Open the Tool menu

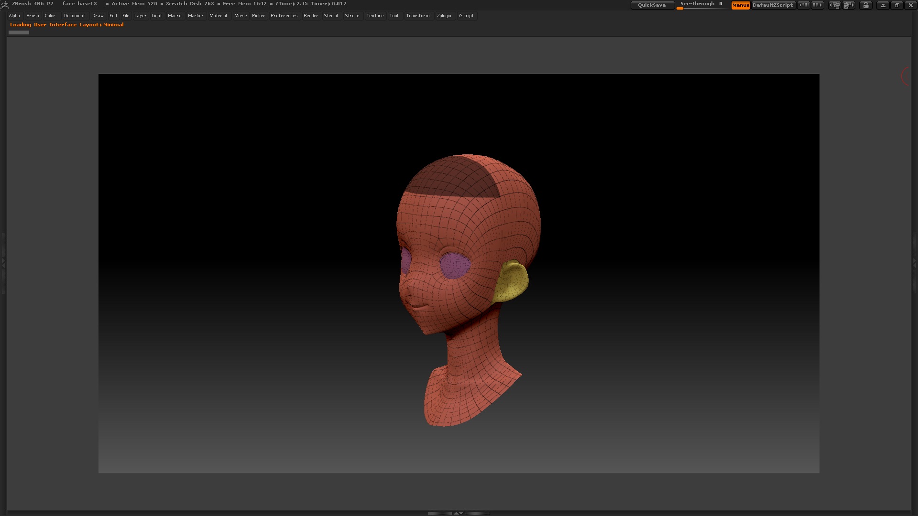[x=393, y=16]
